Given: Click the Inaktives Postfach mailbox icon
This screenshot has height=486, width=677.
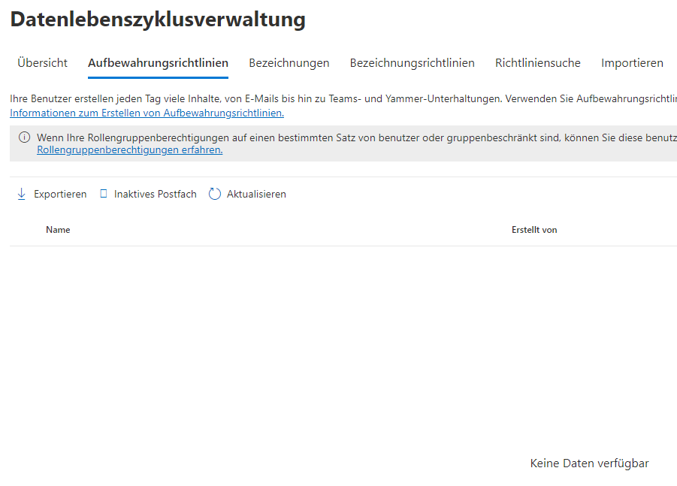Looking at the screenshot, I should pyautogui.click(x=104, y=194).
